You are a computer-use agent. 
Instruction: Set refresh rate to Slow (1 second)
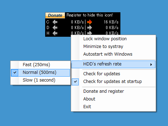pos(41,80)
